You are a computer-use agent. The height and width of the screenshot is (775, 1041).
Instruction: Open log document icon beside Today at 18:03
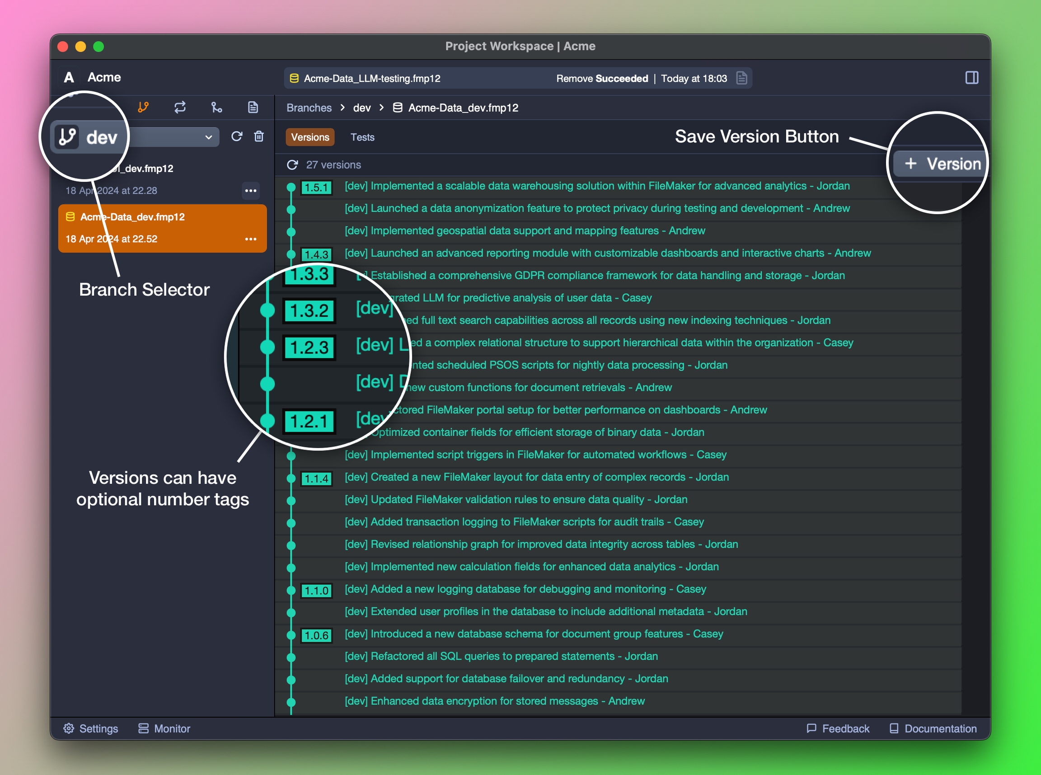coord(741,78)
